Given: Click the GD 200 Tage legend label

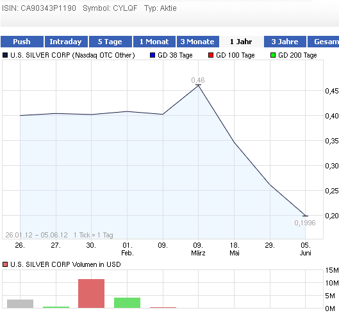Looking at the screenshot, I should coord(297,55).
